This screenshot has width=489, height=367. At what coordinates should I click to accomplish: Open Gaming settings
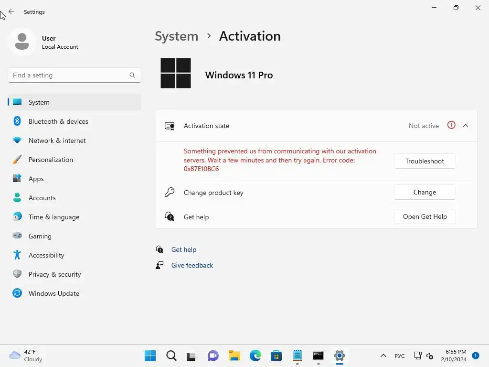(x=74, y=236)
